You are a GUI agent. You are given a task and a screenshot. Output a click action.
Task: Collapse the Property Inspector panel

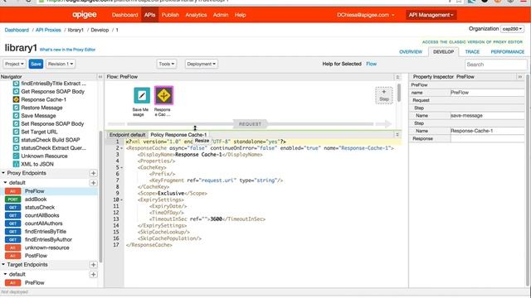tap(520, 77)
